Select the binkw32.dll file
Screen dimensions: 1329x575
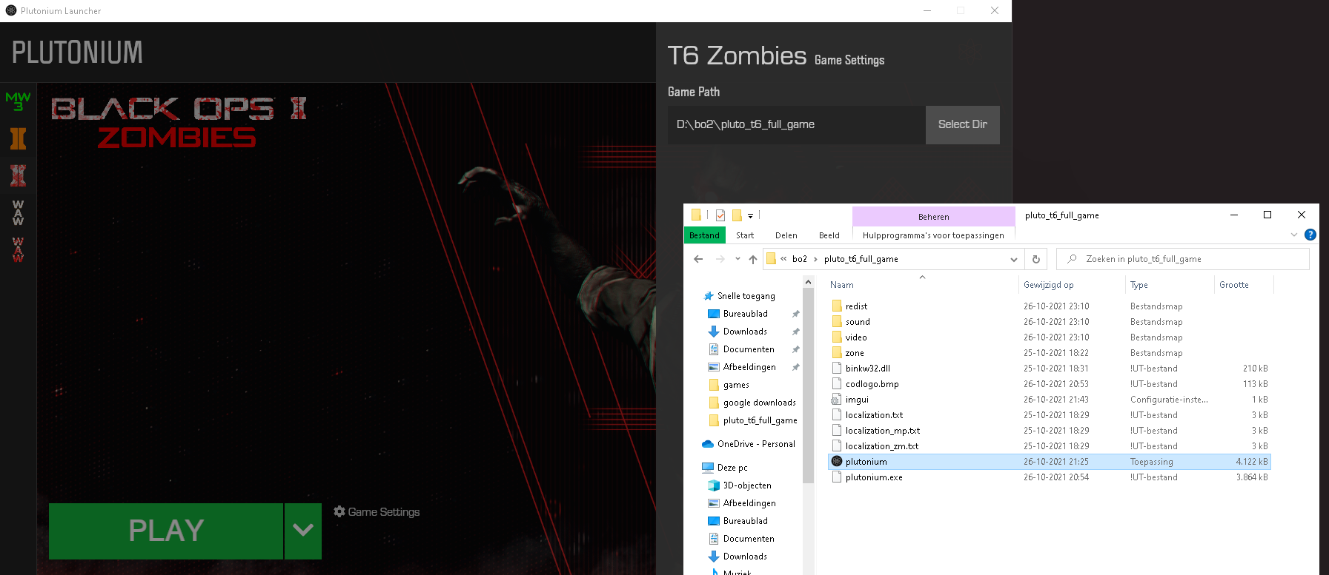1049,369
